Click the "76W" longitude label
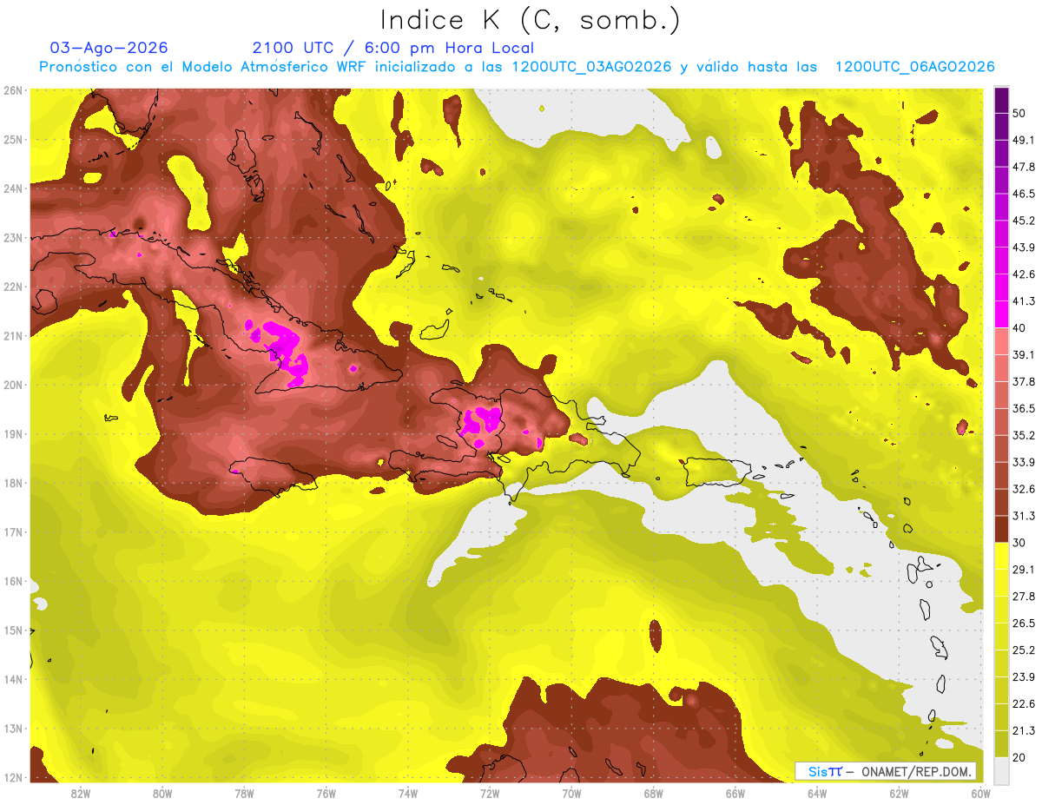The height and width of the screenshot is (805, 1042). coord(326,793)
